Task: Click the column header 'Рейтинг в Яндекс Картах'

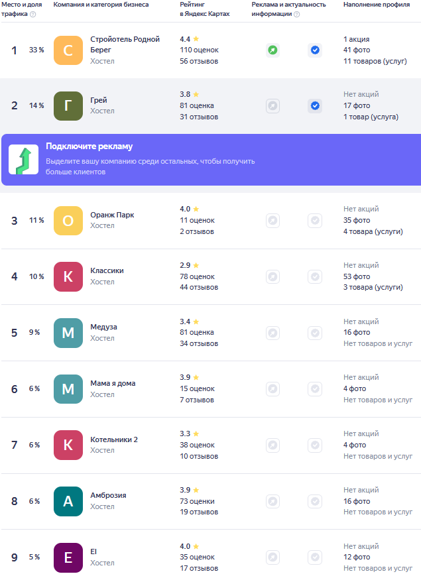Action: pos(205,9)
